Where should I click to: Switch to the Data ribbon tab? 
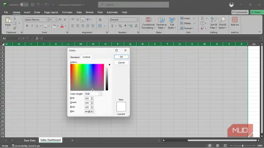click(x=79, y=12)
